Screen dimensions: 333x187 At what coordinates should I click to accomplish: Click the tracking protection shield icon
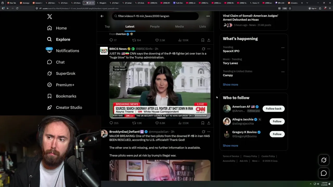(37, 8)
